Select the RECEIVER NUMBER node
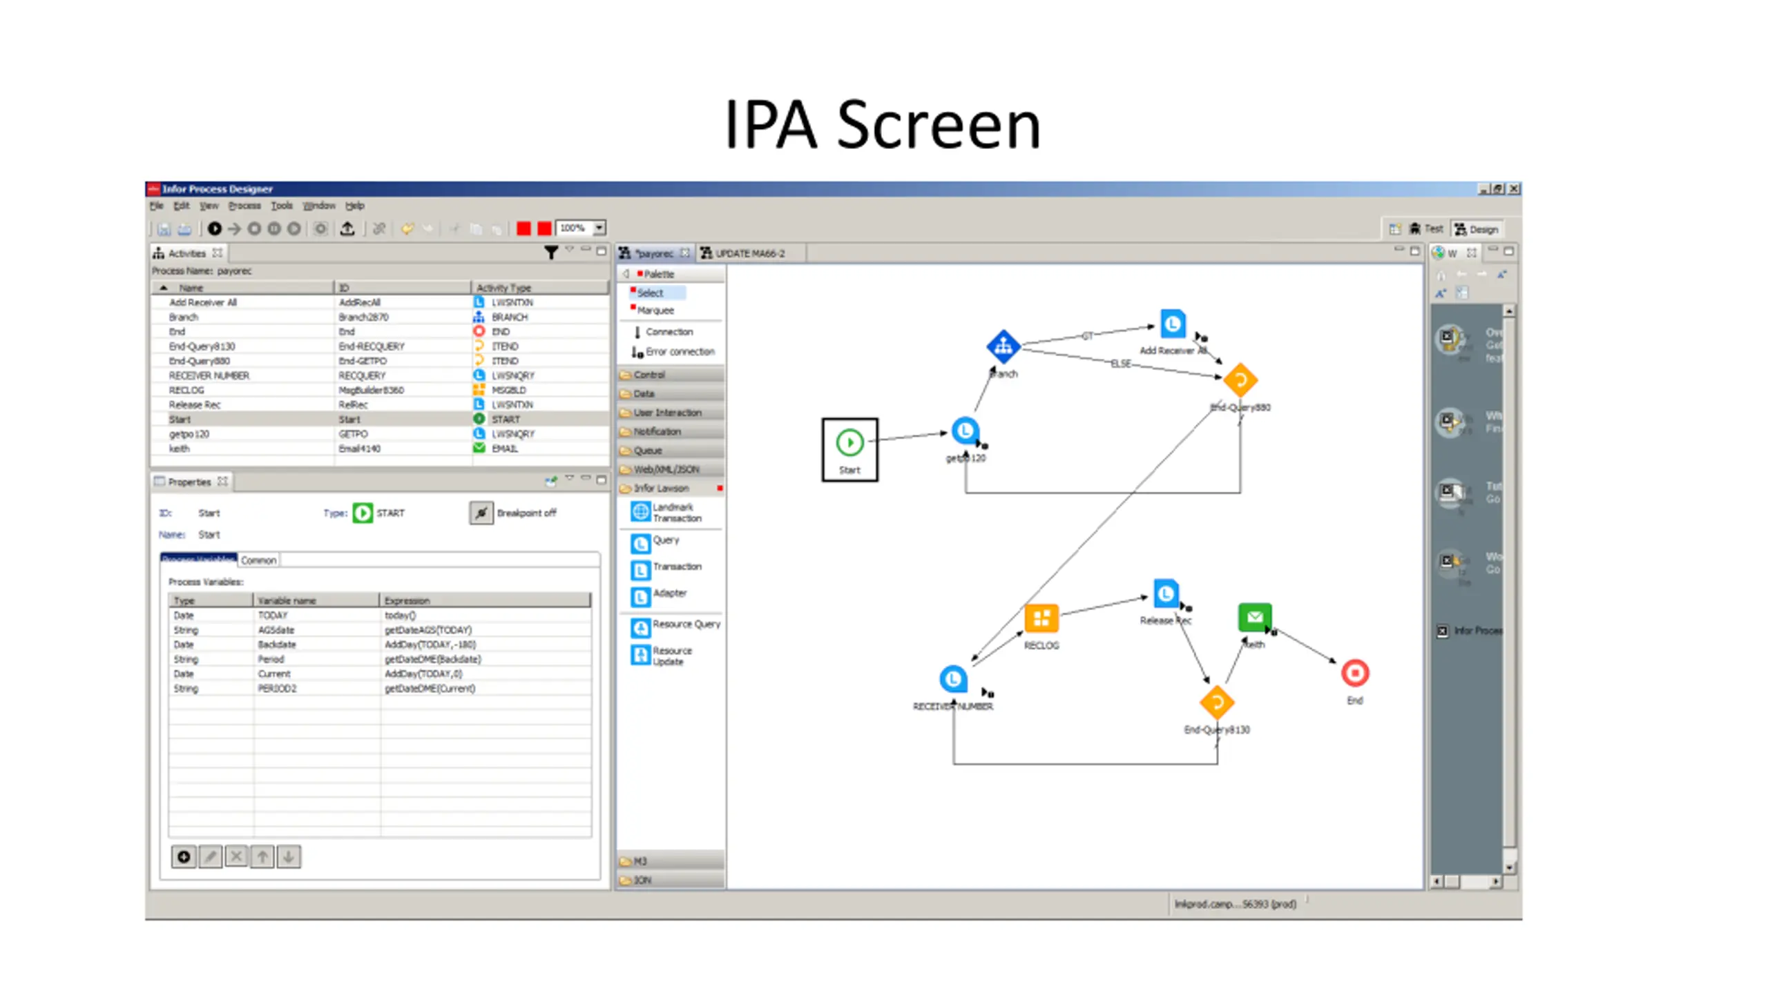Screen dimensions: 1768x993 953,680
